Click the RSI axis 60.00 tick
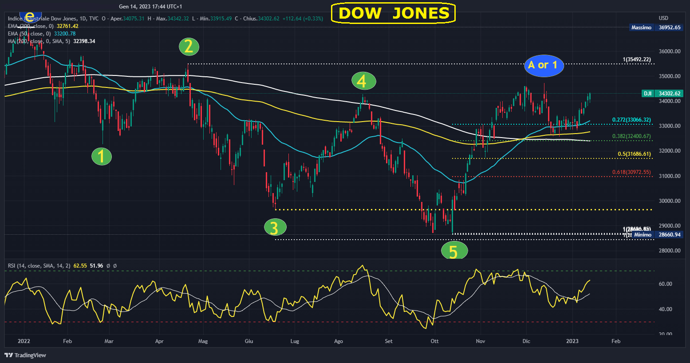690x363 pixels. (x=666, y=284)
